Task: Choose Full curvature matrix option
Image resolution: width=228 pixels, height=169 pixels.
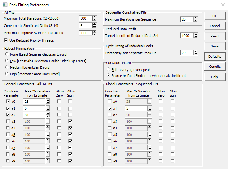Action: click(108, 69)
